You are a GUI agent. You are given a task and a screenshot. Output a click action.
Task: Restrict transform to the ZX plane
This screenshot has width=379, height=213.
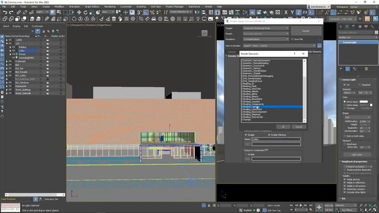coord(305,12)
